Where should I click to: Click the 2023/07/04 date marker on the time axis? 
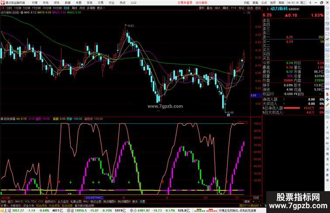(x=94, y=198)
